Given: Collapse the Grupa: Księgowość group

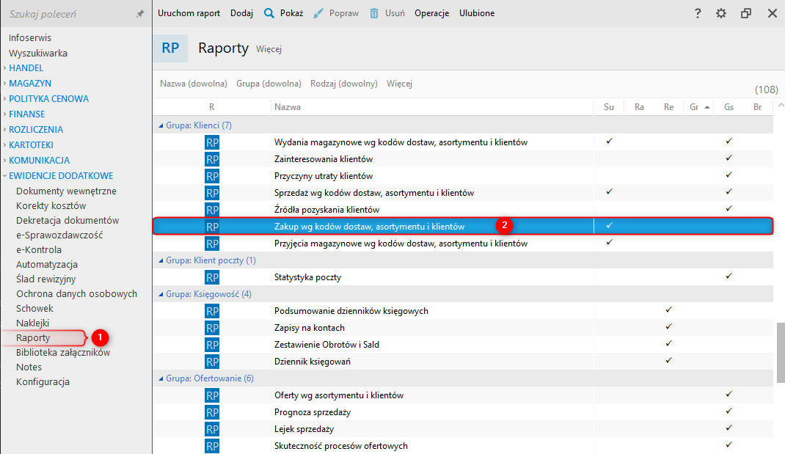Looking at the screenshot, I should click(161, 294).
